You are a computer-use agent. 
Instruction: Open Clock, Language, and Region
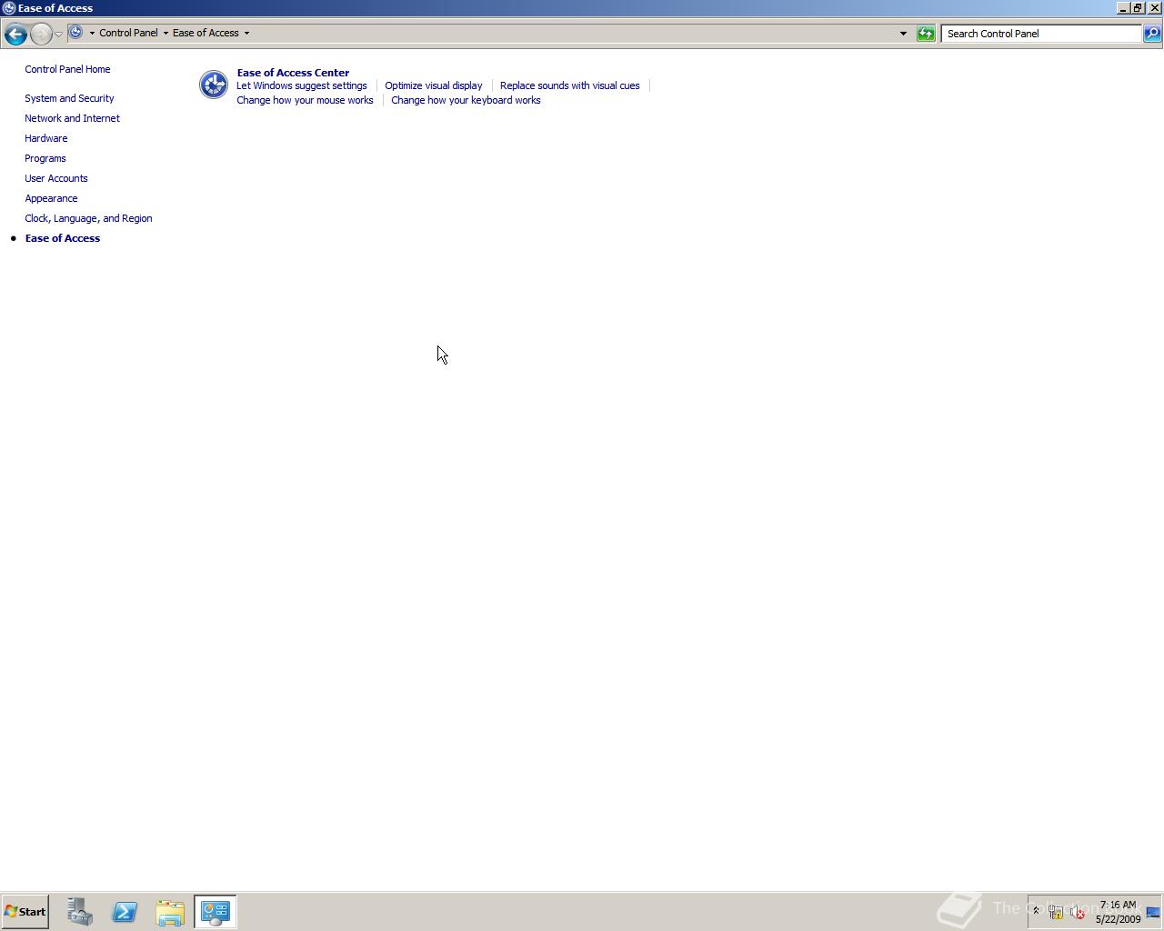88,218
